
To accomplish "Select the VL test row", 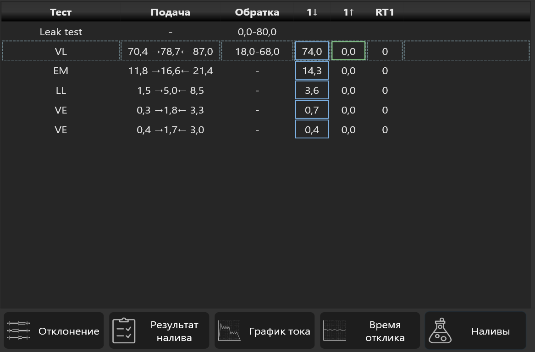I will click(x=265, y=51).
